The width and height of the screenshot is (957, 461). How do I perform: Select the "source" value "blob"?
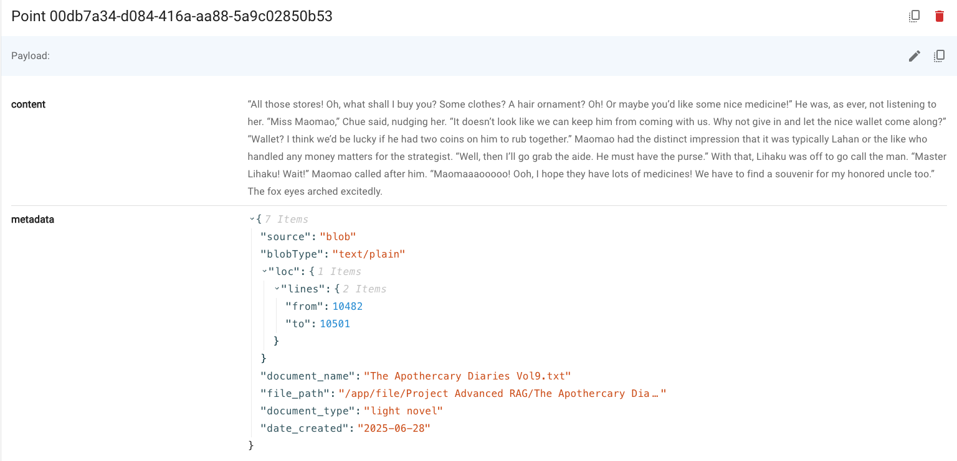[338, 236]
